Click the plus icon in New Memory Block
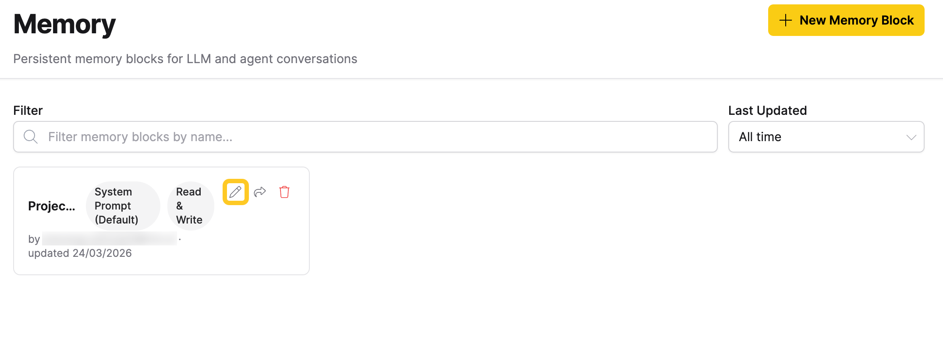Screen dimensions: 943x348 [x=786, y=20]
